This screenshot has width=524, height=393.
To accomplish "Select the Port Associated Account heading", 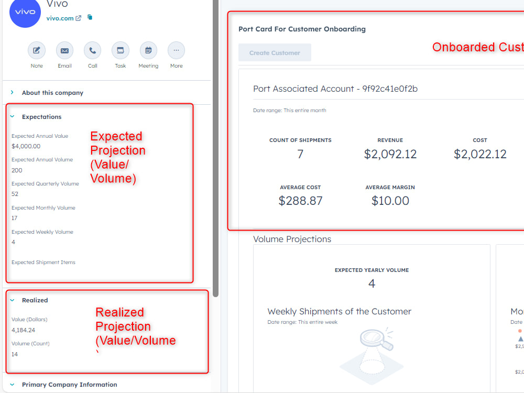I will point(335,89).
